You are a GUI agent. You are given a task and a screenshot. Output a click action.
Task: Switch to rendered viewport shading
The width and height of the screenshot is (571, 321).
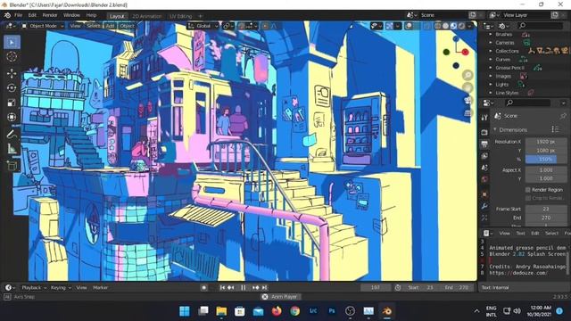click(x=461, y=26)
